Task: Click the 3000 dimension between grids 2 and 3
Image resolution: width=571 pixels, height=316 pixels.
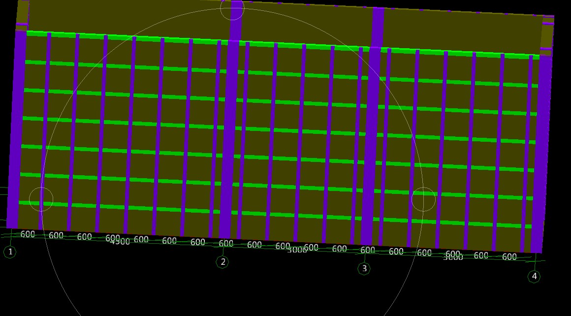Action: click(297, 250)
